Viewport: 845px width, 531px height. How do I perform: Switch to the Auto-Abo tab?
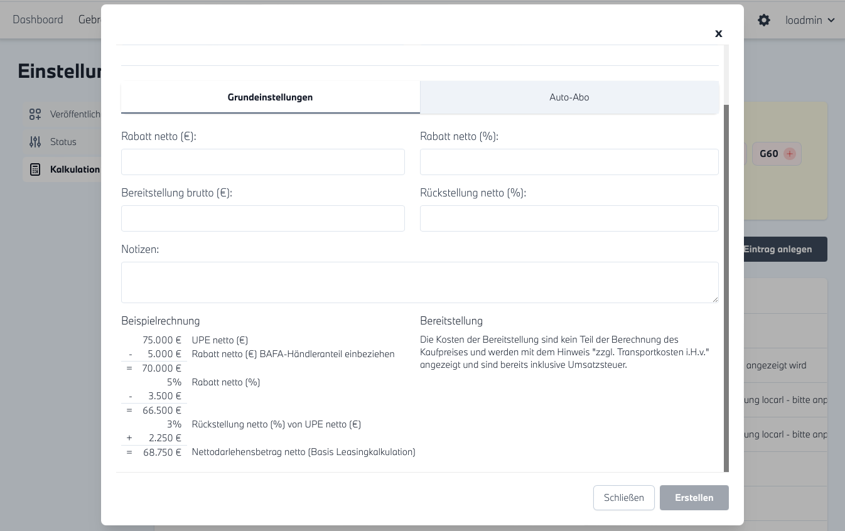(x=569, y=97)
